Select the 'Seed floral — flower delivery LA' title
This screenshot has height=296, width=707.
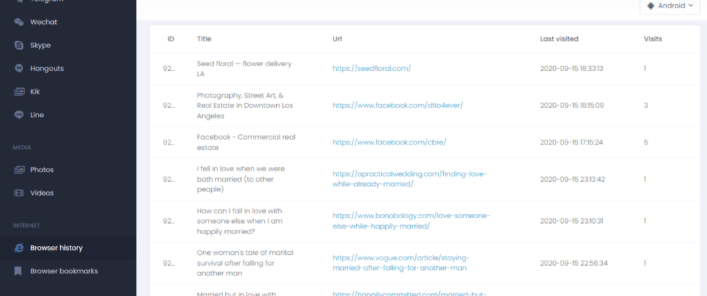tap(244, 68)
